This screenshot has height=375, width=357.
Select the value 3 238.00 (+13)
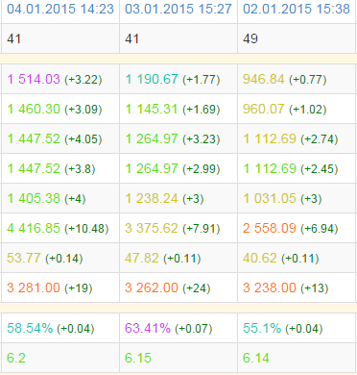[286, 287]
